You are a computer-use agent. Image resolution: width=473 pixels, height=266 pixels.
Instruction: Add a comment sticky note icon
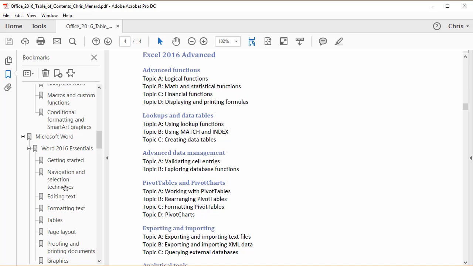tap(323, 41)
